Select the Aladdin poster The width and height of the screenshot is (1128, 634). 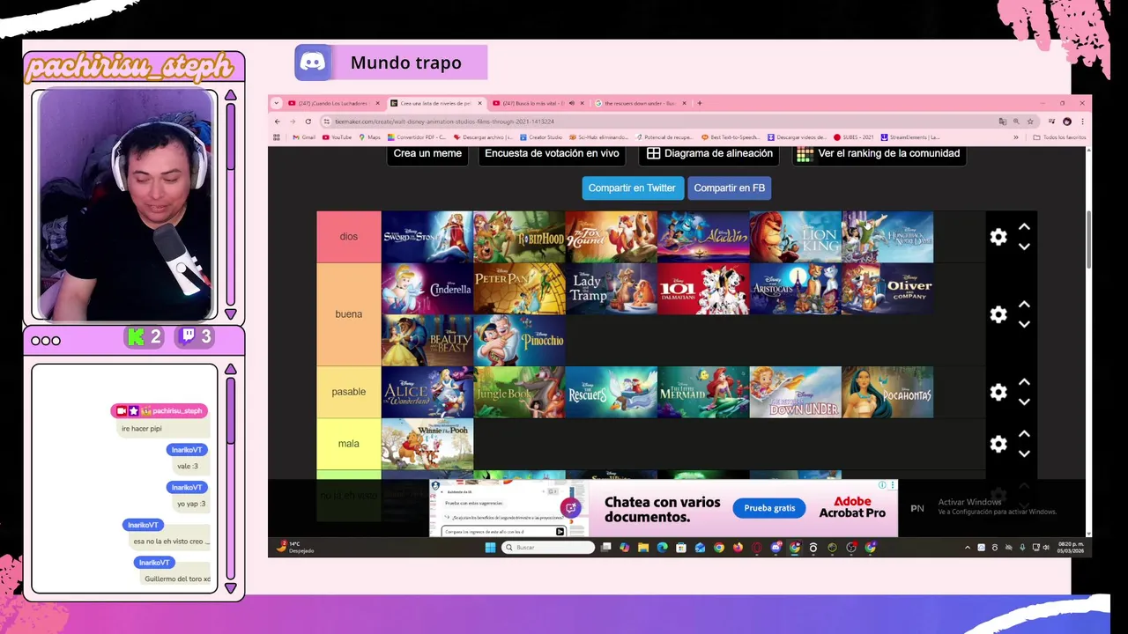703,237
